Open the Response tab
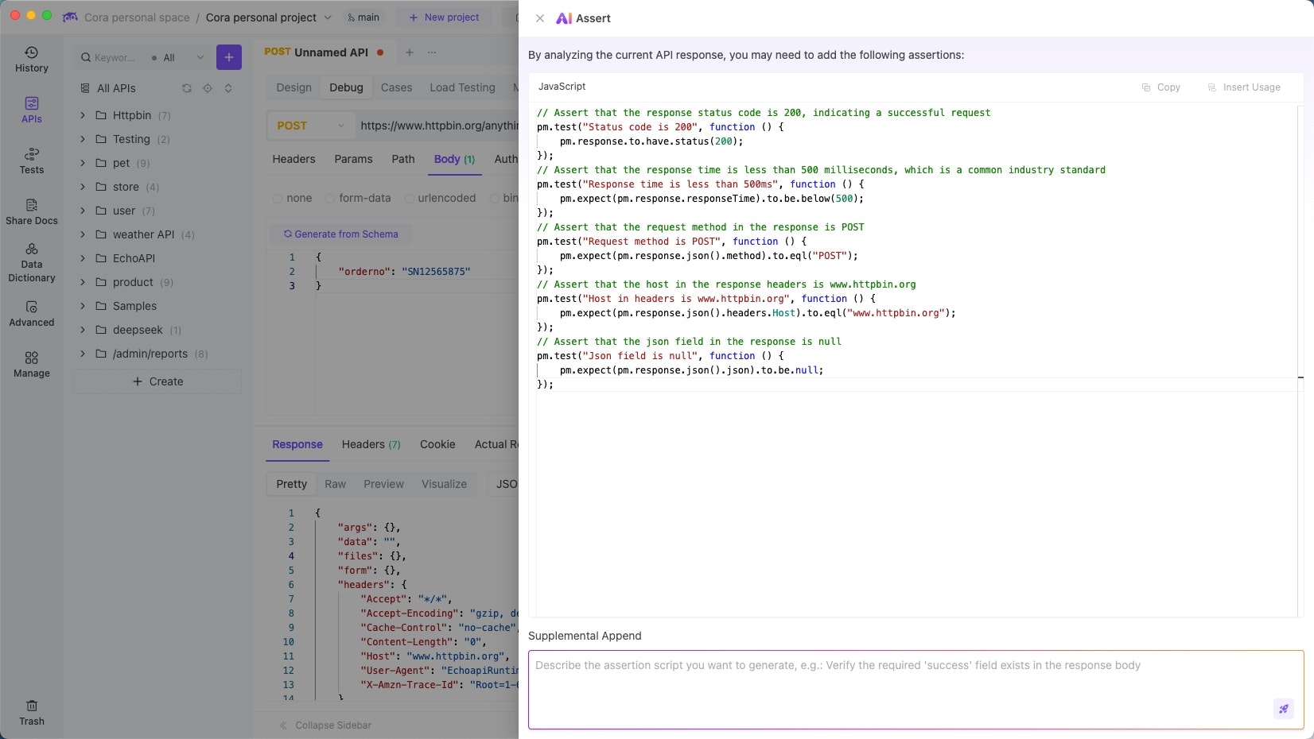 (297, 444)
